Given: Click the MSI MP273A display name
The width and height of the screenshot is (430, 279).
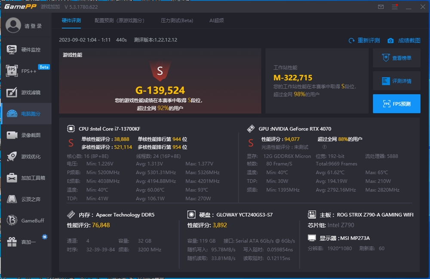Looking at the screenshot, I should click(355, 238).
